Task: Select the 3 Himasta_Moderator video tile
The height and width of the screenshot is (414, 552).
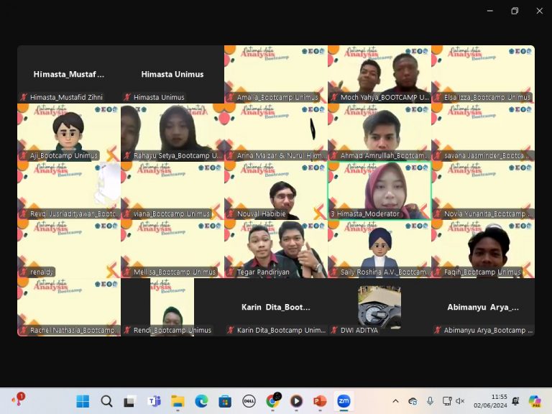Action: pos(379,190)
